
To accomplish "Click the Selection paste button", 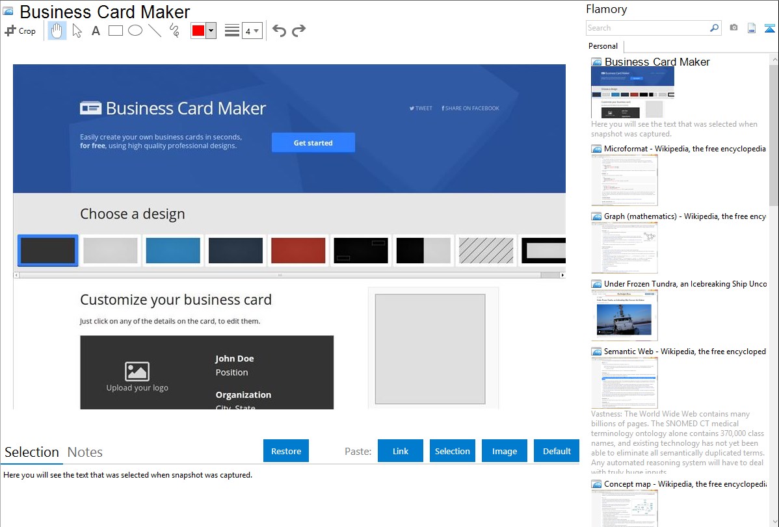I will 453,451.
